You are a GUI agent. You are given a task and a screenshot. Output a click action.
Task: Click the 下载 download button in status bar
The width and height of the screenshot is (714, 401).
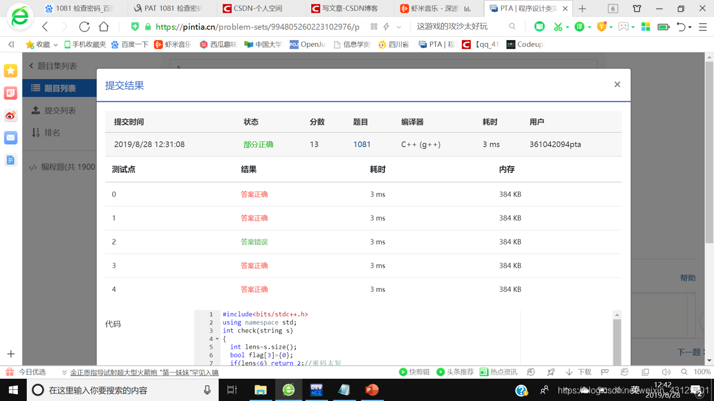(578, 372)
